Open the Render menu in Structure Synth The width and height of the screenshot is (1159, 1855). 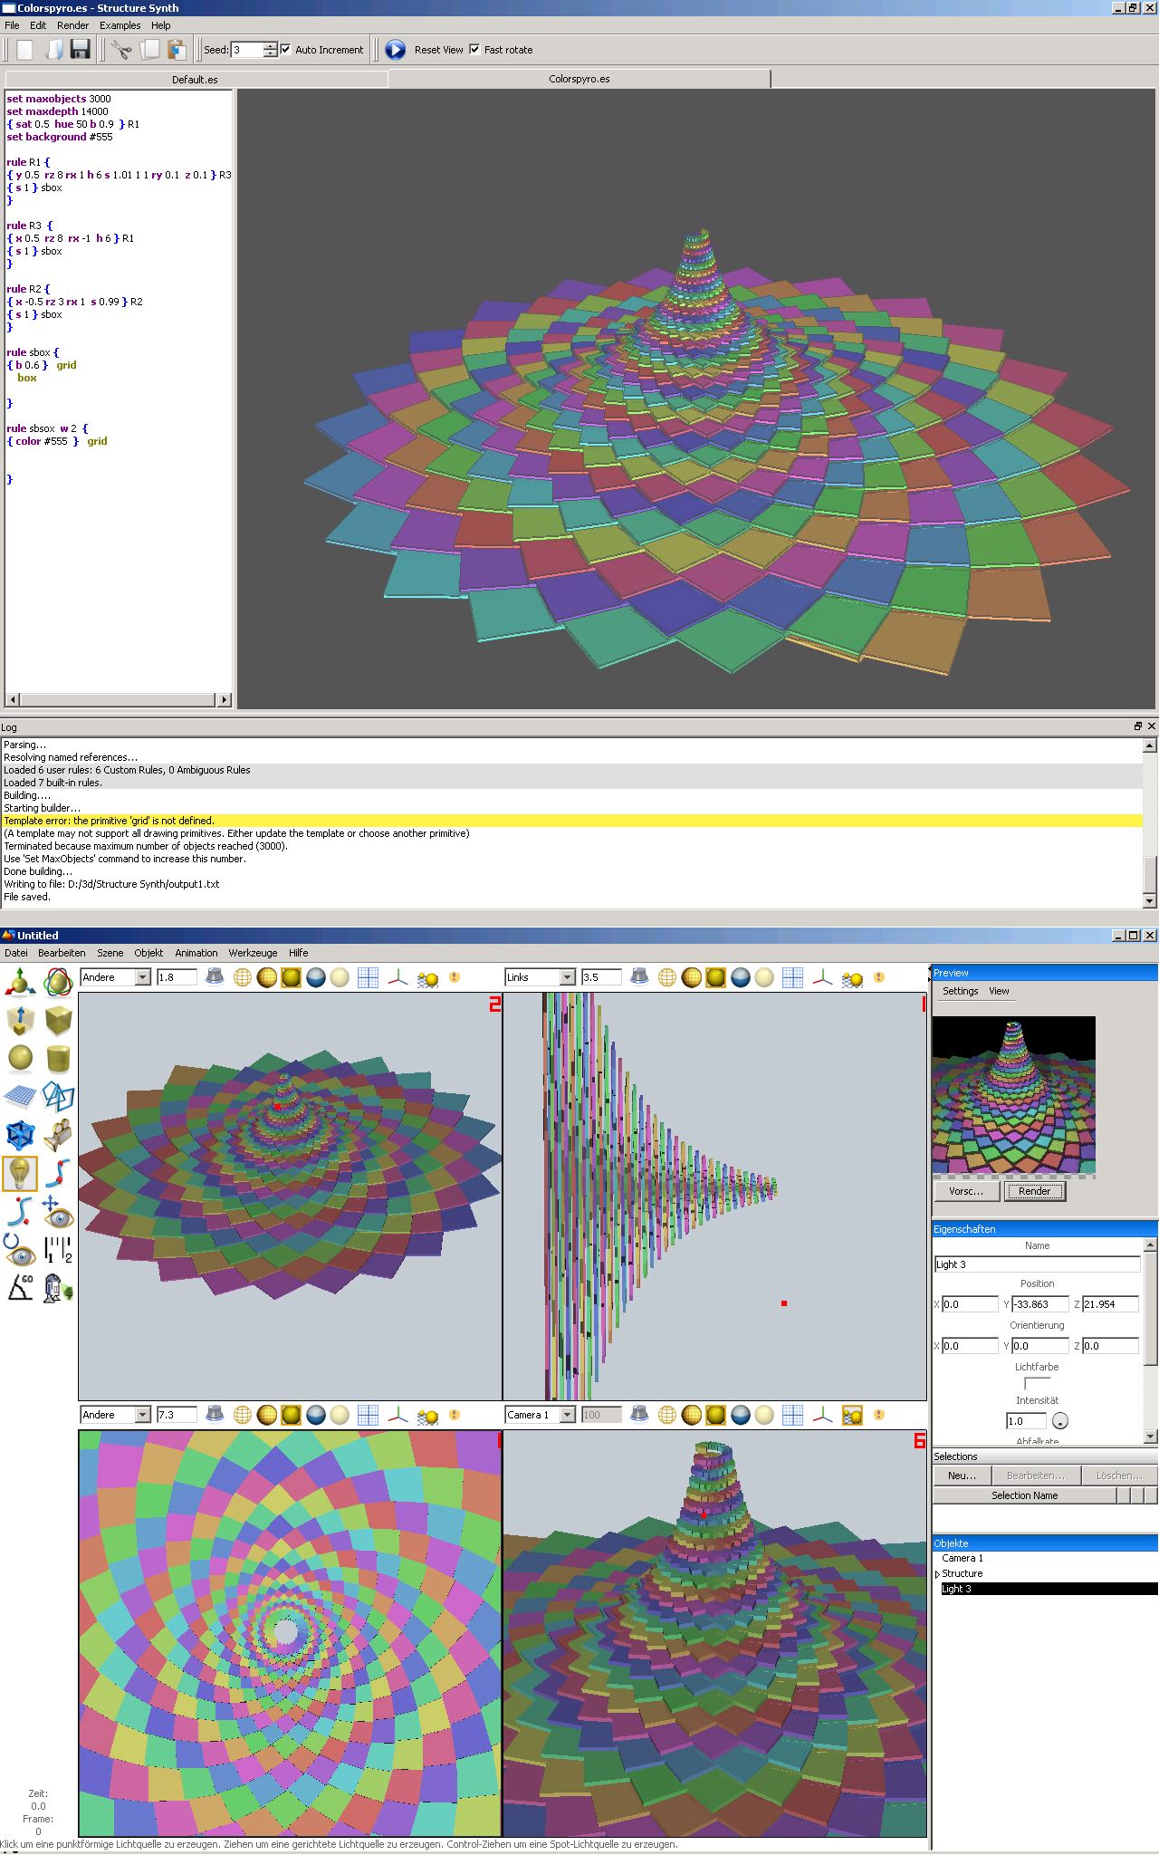coord(73,25)
